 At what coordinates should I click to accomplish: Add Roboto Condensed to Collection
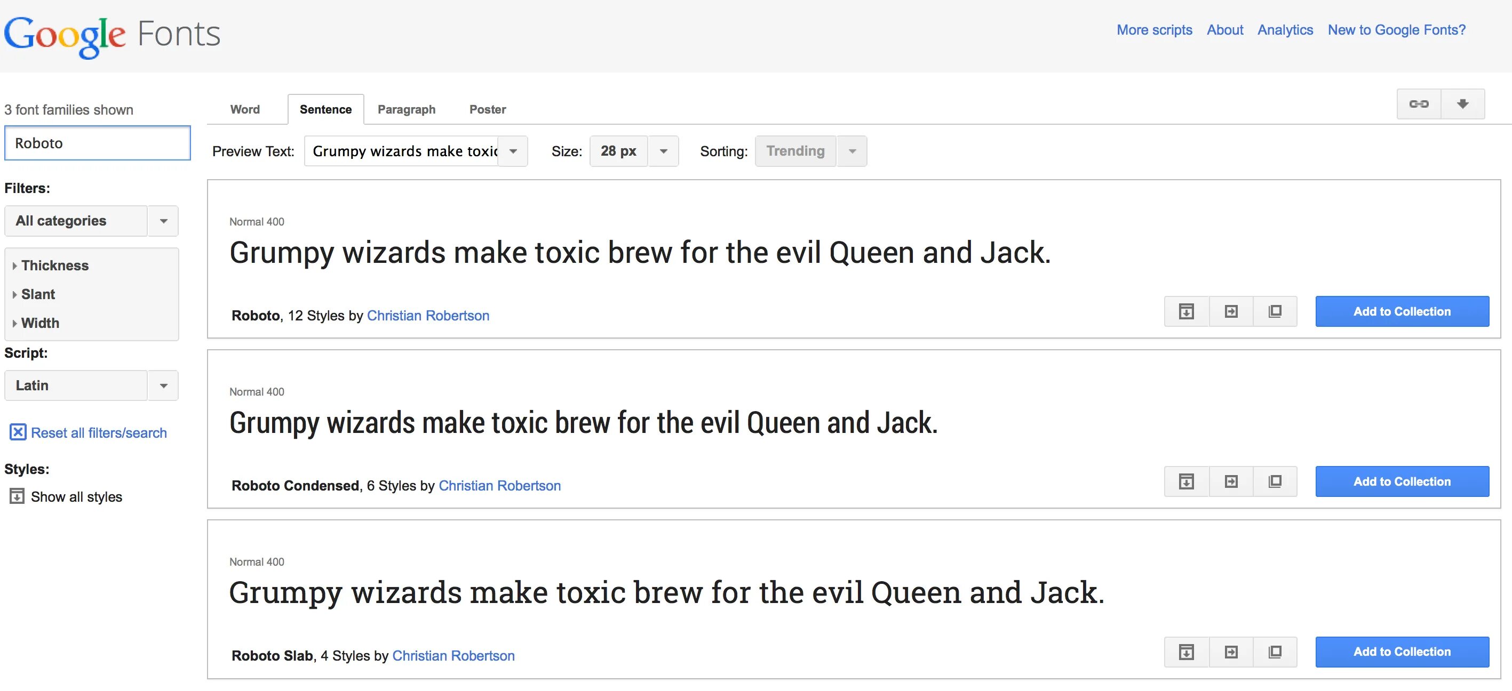point(1402,481)
